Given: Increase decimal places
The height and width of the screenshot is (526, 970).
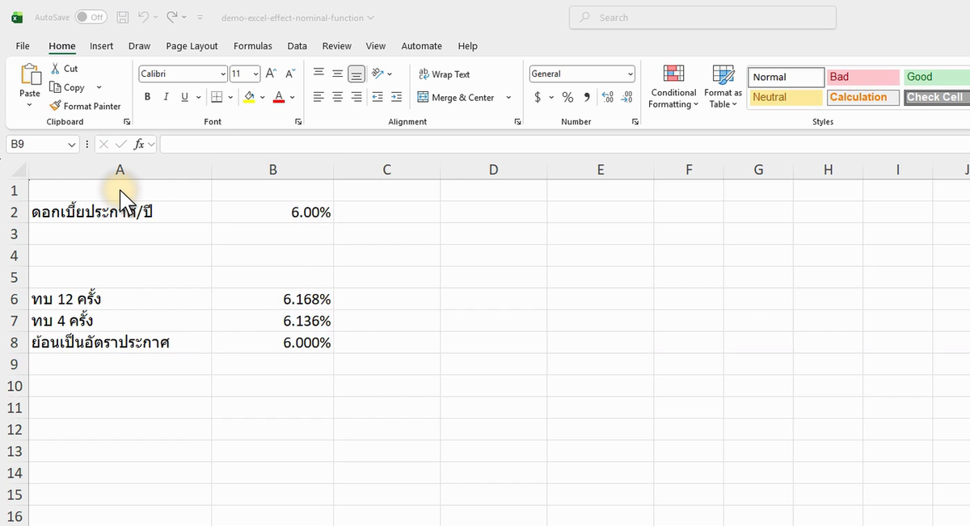Looking at the screenshot, I should click(608, 97).
